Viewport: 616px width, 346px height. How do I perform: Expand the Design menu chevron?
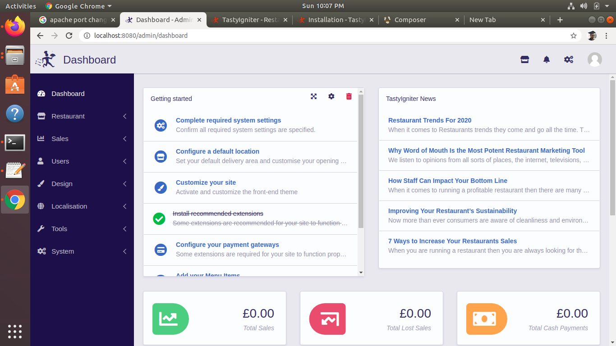pos(125,184)
